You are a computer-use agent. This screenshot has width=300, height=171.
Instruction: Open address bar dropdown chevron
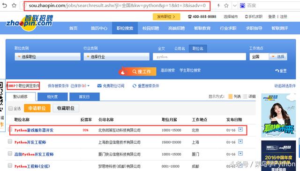pyautogui.click(x=235, y=6)
